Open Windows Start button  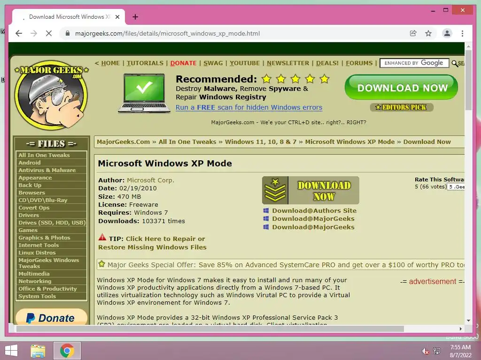(x=12, y=351)
